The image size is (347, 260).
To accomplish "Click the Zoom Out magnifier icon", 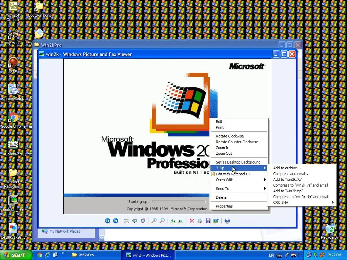I will pyautogui.click(x=162, y=221).
